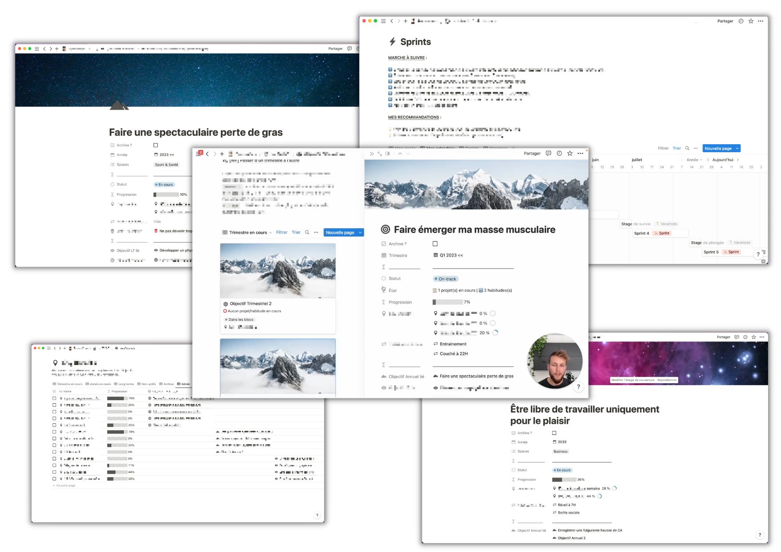This screenshot has width=781, height=552.
Task: Click the help question mark in Sprints window
Action: coord(758,254)
